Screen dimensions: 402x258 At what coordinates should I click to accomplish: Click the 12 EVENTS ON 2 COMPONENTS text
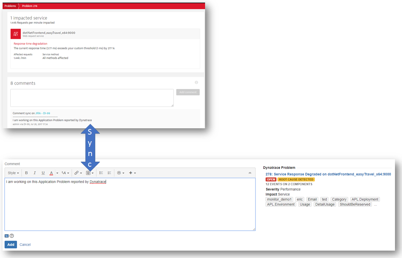coord(289,184)
